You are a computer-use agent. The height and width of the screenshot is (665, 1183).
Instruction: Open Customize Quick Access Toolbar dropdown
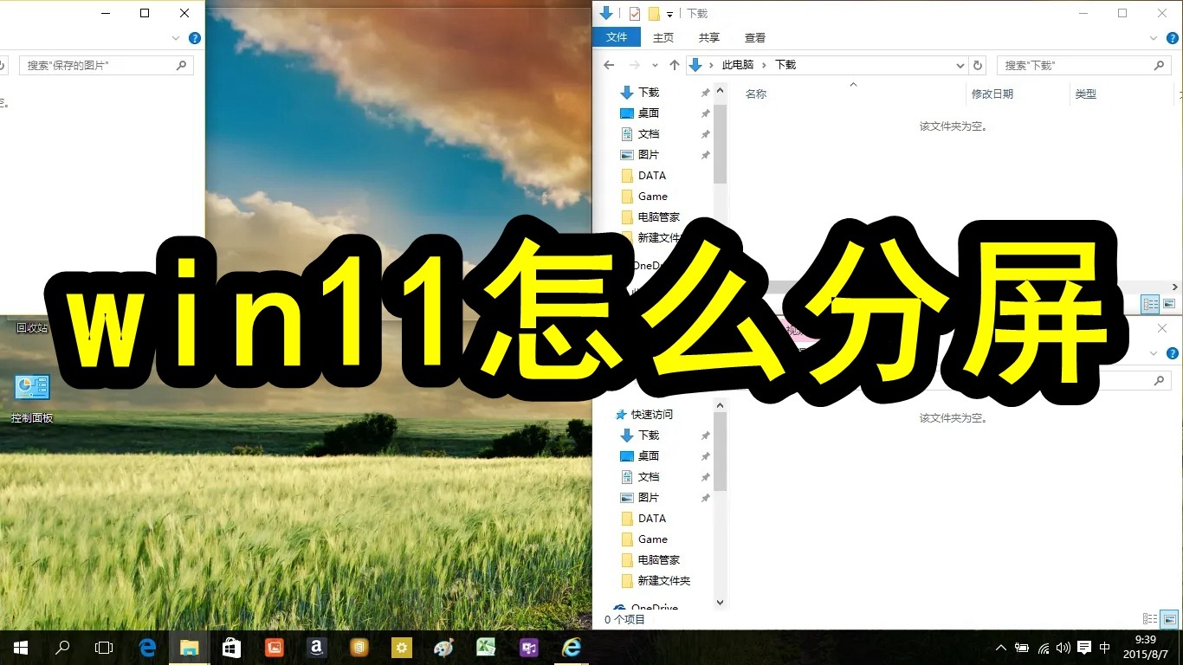669,14
